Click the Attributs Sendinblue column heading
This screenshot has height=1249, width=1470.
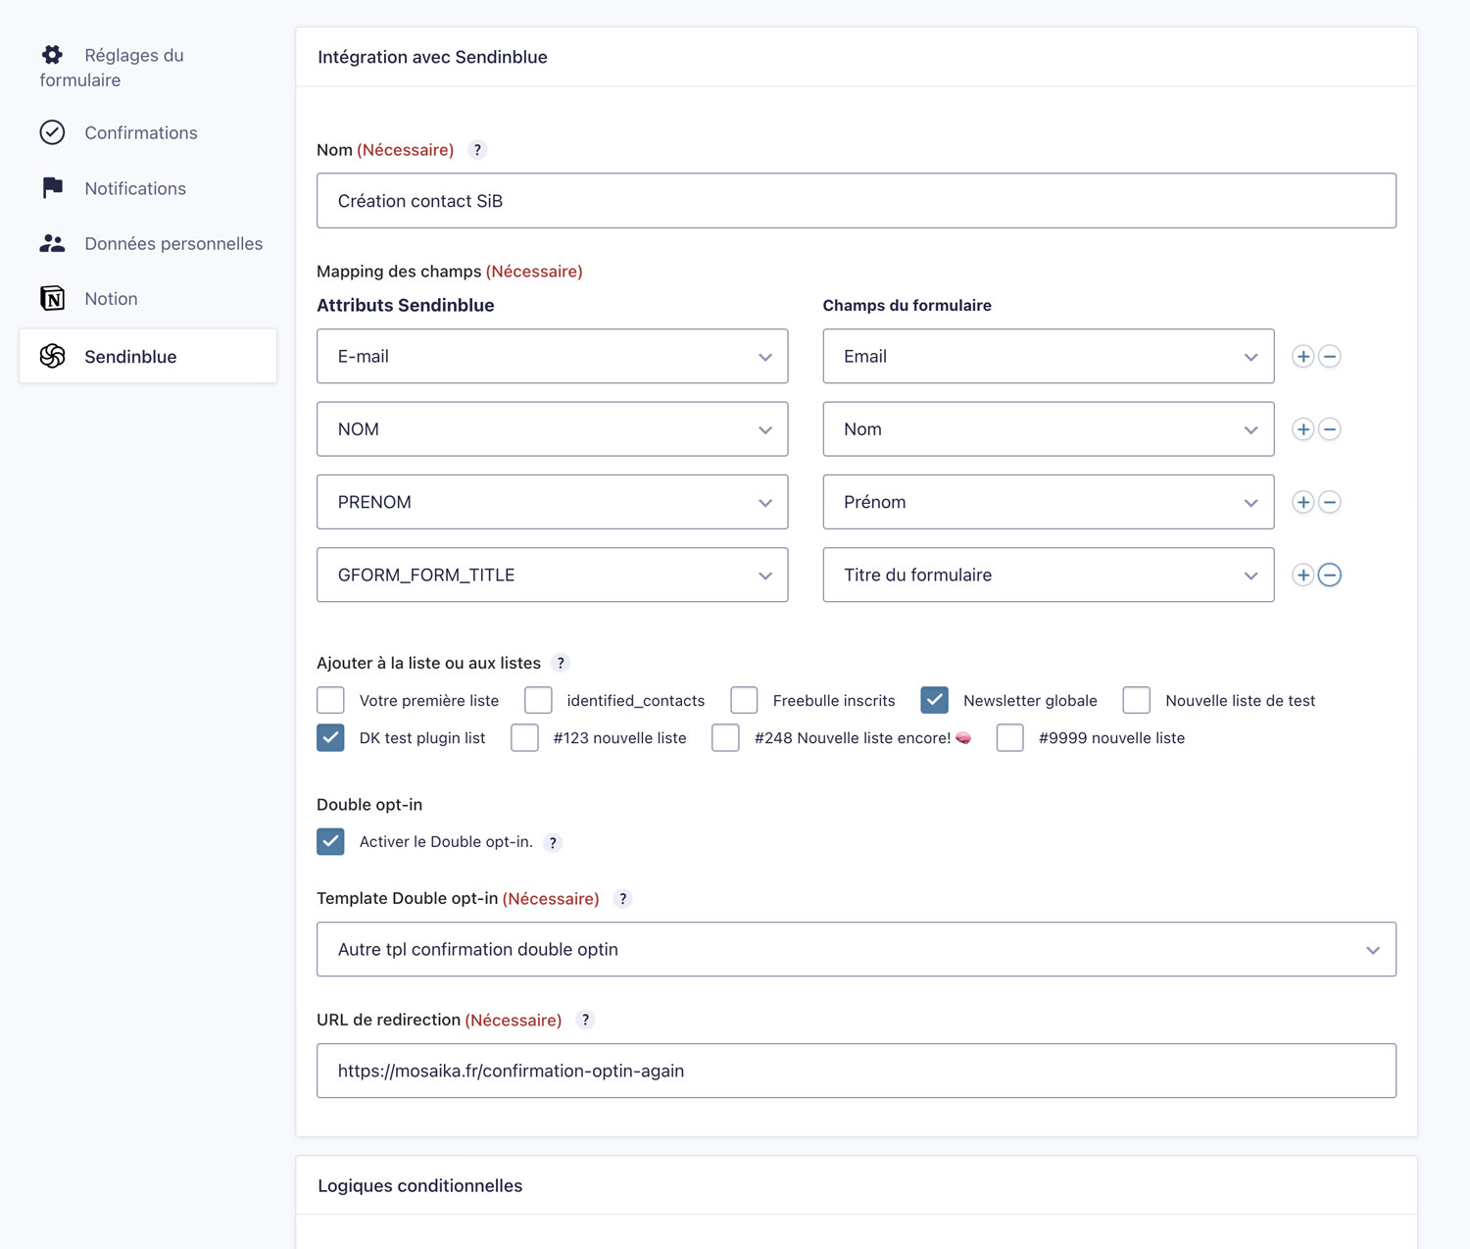[405, 305]
